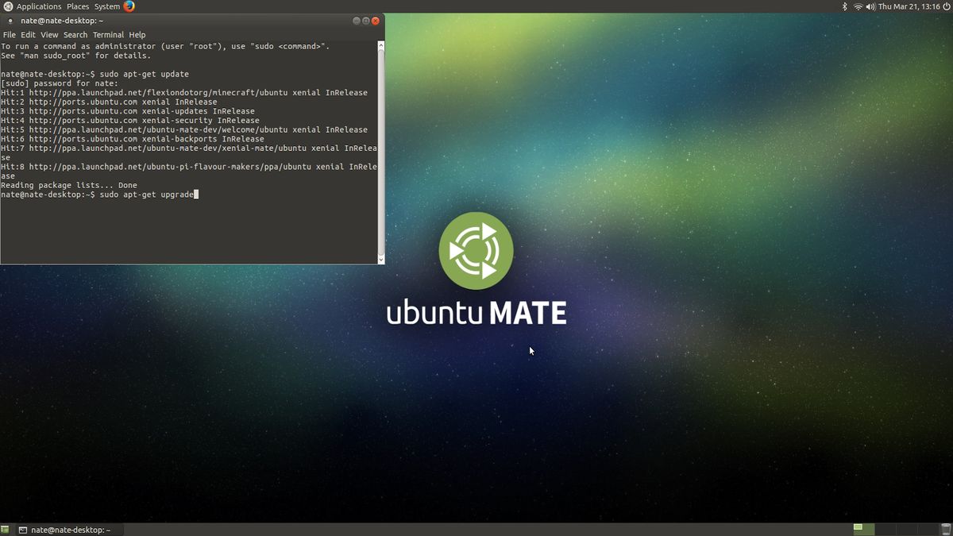
Task: Open the Applications menu
Action: coord(39,6)
